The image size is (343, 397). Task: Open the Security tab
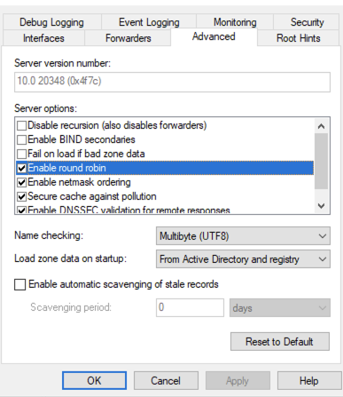click(307, 22)
